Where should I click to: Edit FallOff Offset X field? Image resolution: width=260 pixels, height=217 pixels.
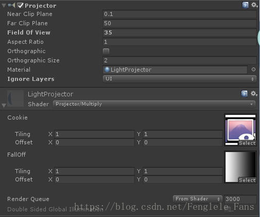click(94, 179)
